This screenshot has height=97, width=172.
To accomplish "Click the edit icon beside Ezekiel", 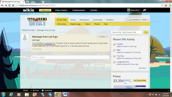I will pyautogui.click(x=114, y=44).
